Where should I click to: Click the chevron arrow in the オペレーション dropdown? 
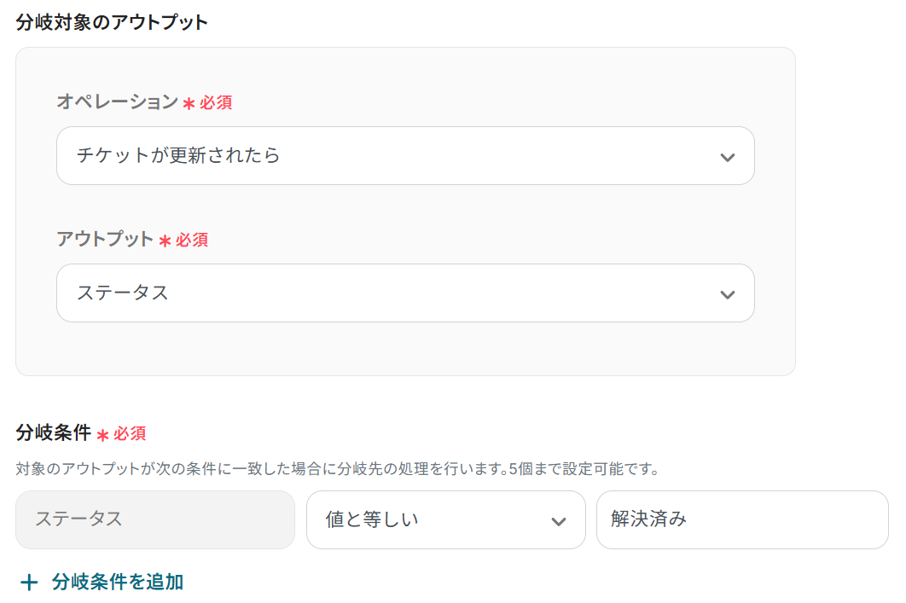727,157
